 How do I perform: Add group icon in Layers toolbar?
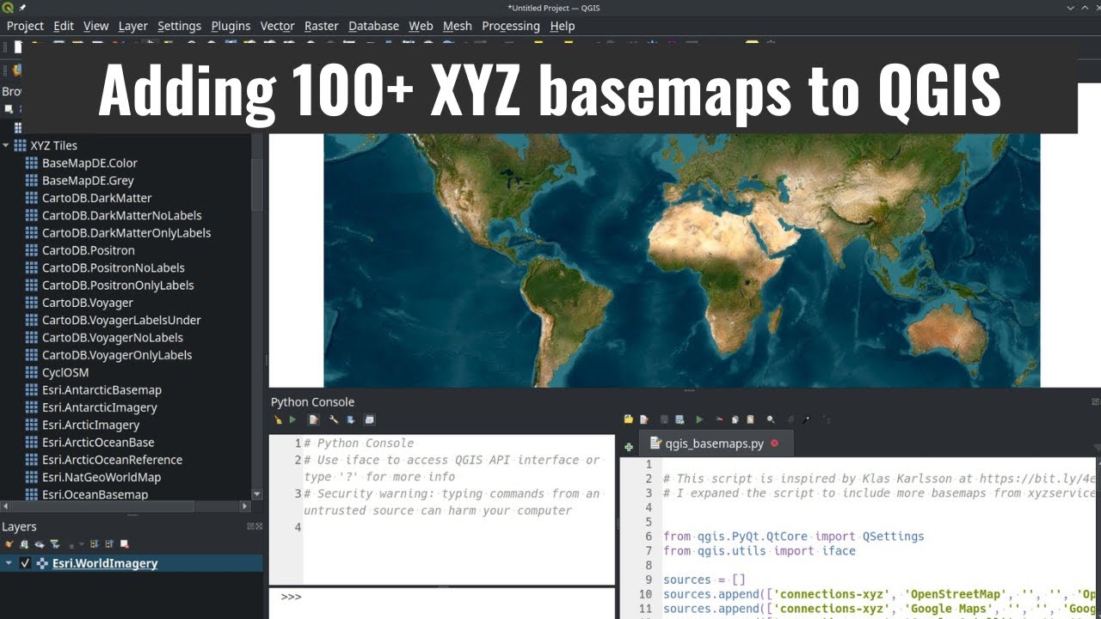click(24, 544)
